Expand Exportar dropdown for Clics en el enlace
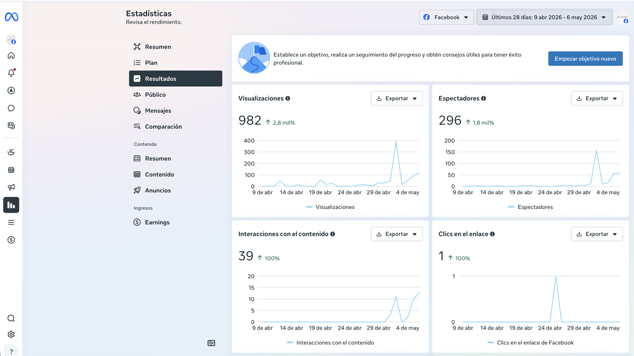634x356 pixels. tap(597, 234)
